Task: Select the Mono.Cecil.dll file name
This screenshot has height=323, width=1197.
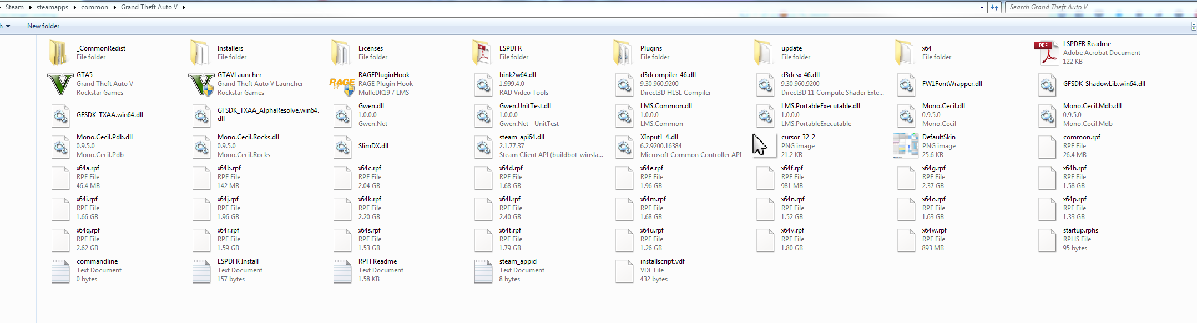Action: coord(943,106)
